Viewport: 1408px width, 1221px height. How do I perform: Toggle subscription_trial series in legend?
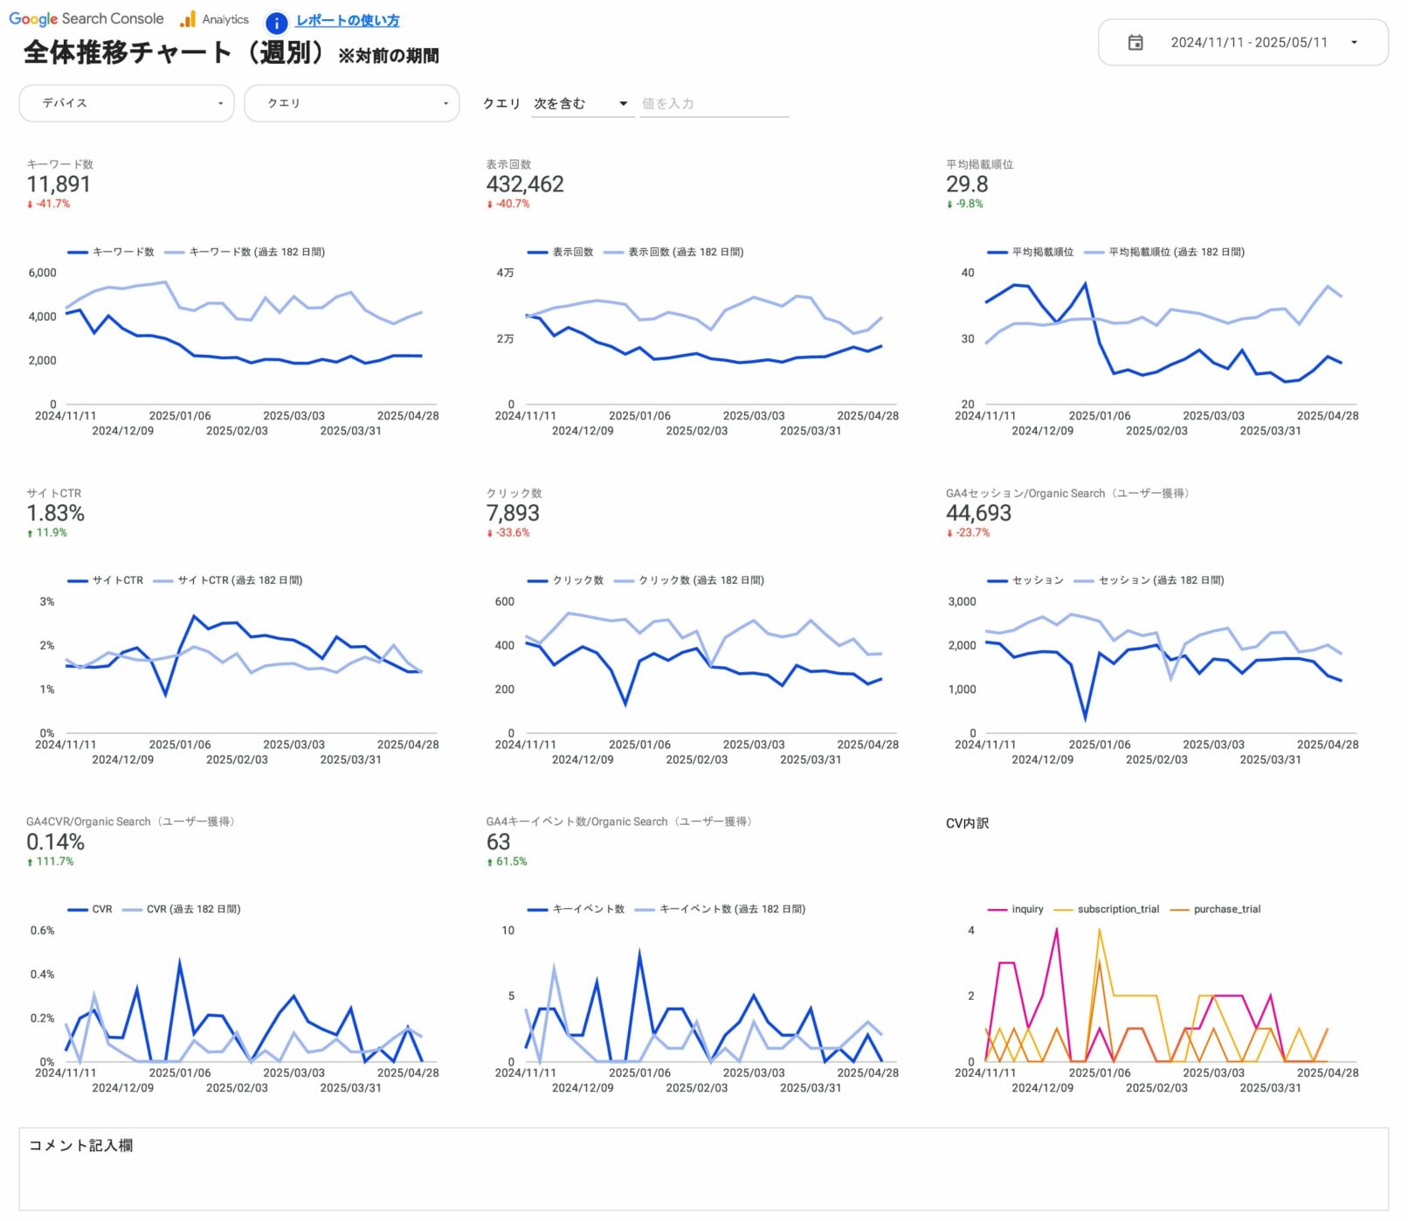coord(1108,909)
